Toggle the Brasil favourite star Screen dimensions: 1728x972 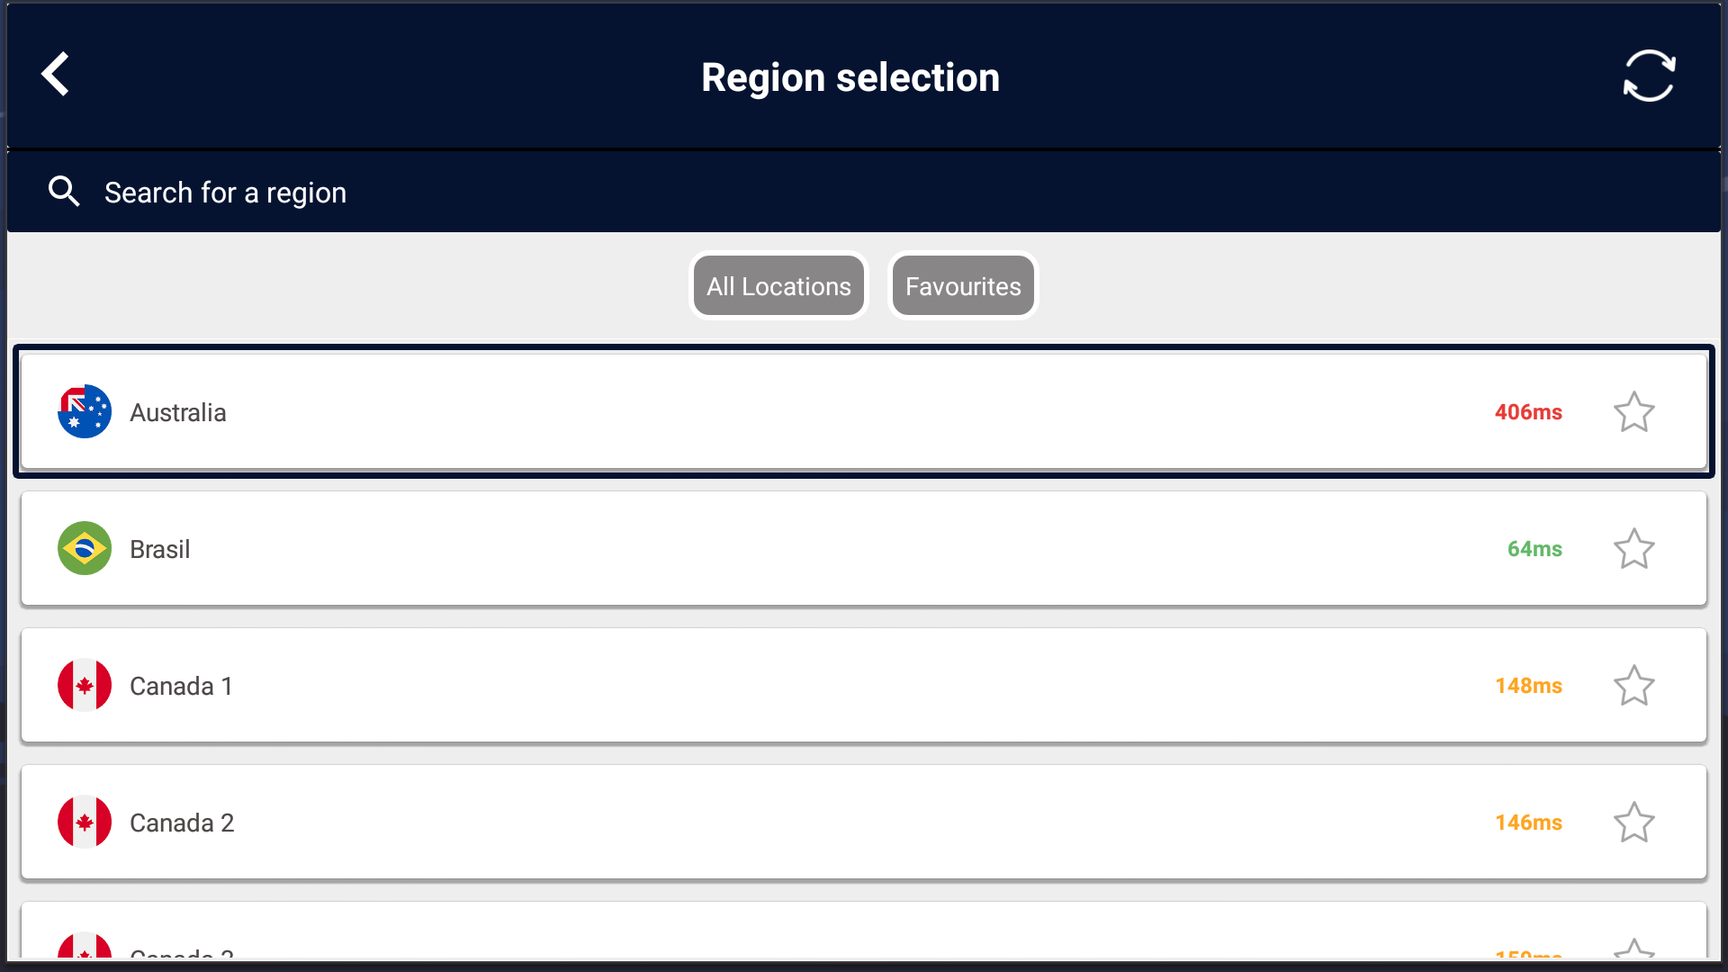click(x=1633, y=549)
